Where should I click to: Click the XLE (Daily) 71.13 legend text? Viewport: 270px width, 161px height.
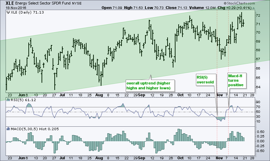[x=27, y=12]
